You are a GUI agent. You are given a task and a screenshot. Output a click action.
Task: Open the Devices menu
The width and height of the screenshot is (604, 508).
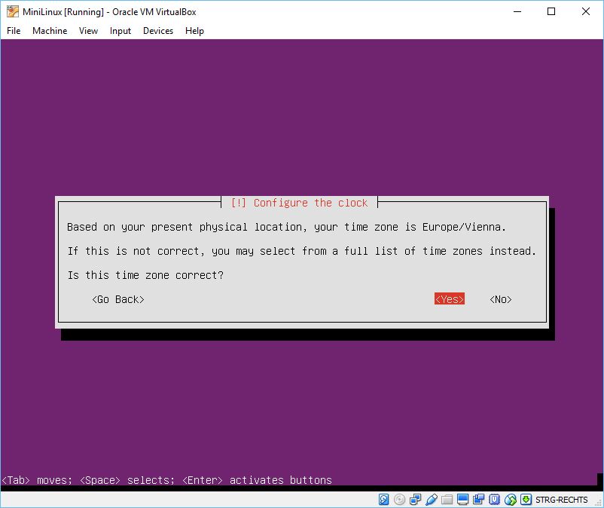[x=158, y=31]
